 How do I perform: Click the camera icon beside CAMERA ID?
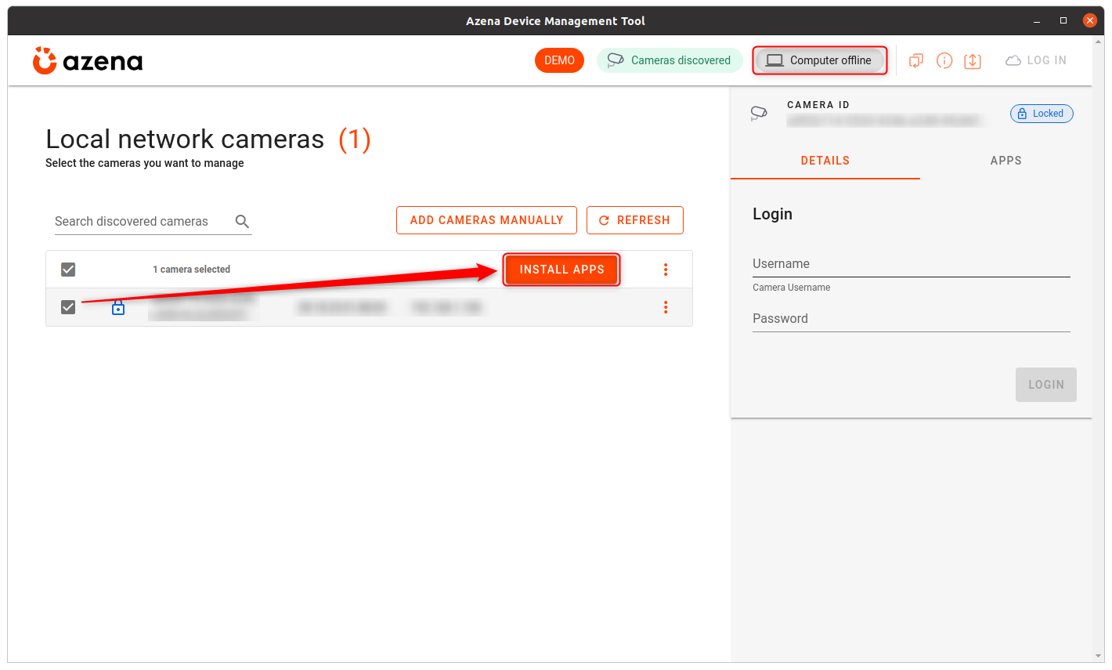point(759,114)
